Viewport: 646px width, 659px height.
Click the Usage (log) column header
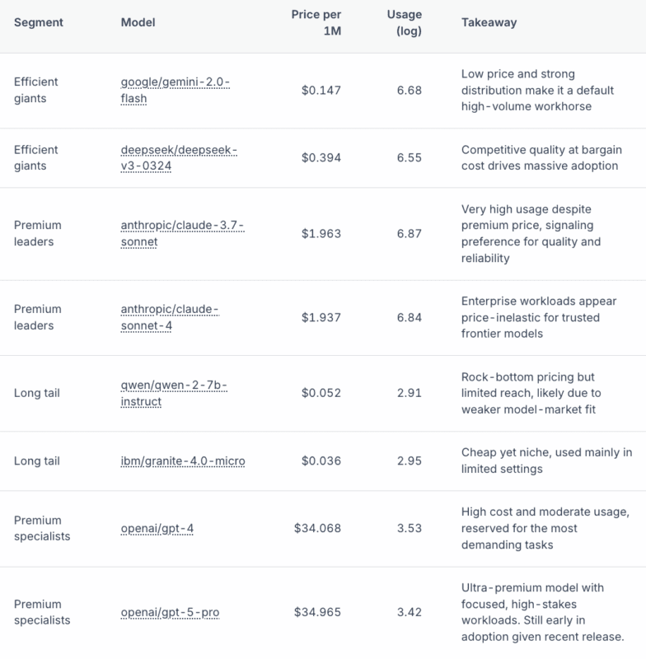click(404, 23)
